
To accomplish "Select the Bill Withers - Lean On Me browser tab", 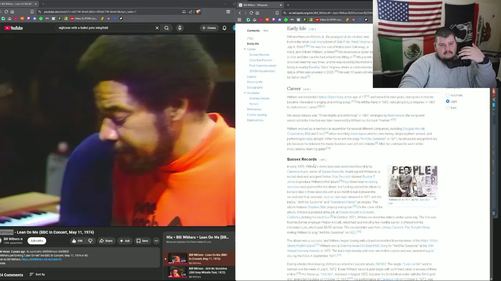I will pyautogui.click(x=19, y=4).
